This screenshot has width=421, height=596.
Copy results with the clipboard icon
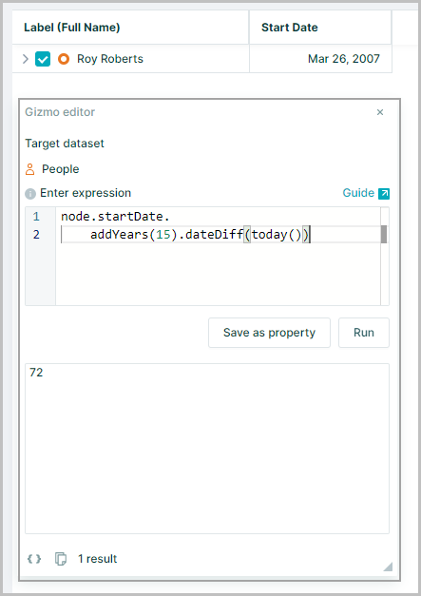click(61, 559)
